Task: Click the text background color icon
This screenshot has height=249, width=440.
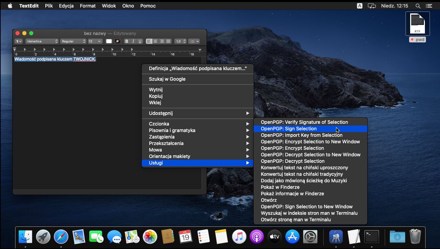Action: pyautogui.click(x=117, y=41)
